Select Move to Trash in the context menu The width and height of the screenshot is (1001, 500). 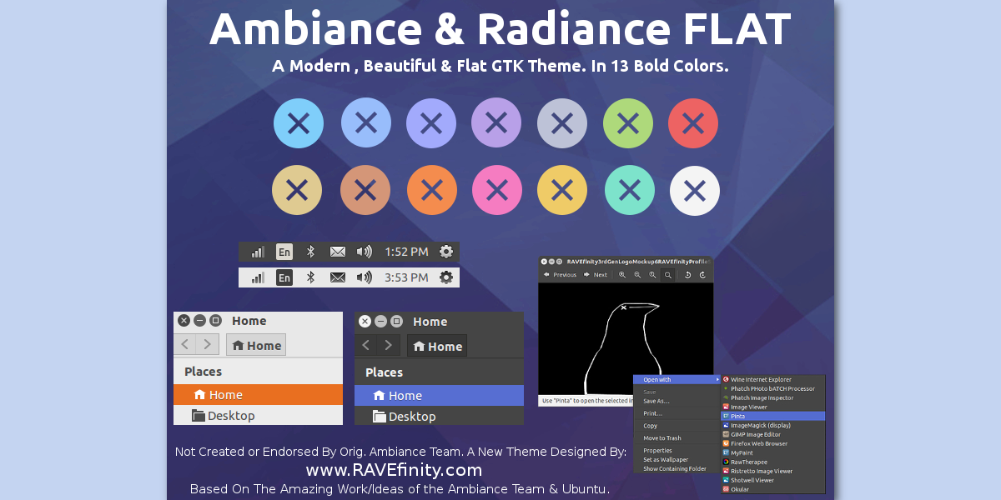(677, 438)
